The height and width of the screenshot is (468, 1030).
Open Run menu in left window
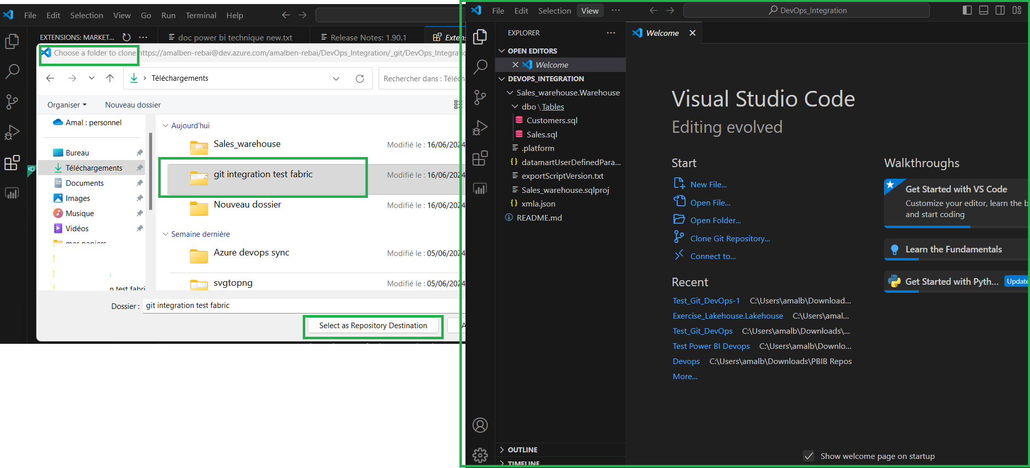168,15
